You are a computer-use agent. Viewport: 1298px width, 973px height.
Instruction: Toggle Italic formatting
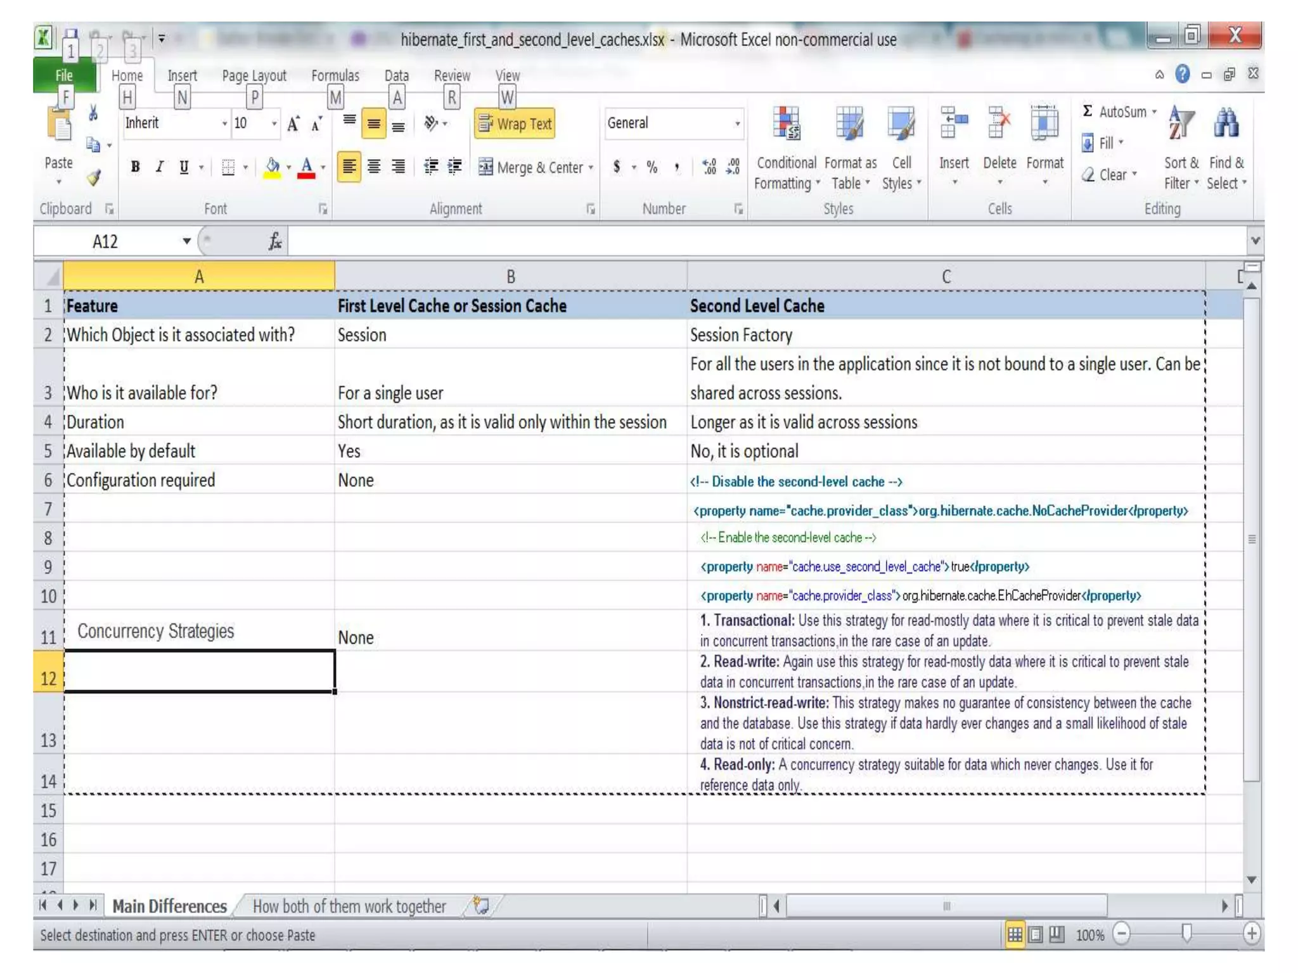point(160,167)
